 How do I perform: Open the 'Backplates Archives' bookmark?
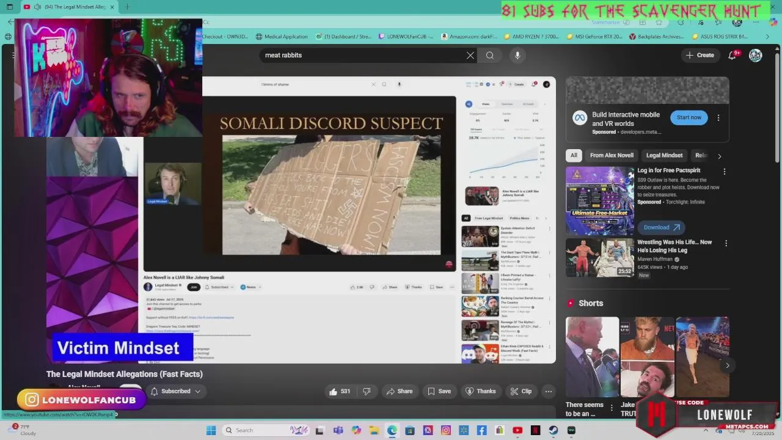656,37
